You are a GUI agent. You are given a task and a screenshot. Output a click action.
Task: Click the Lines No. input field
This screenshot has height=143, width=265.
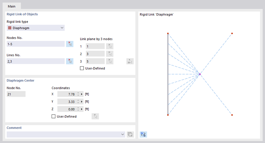click(36, 61)
